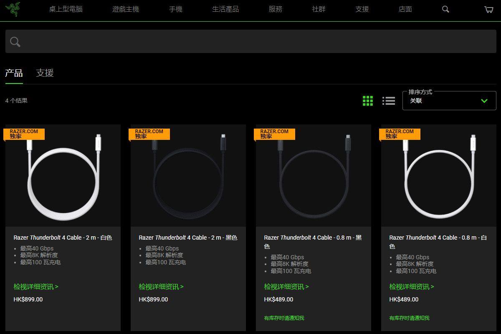501x334 pixels.
Task: Open the 遊戲主機 menu
Action: pyautogui.click(x=126, y=9)
